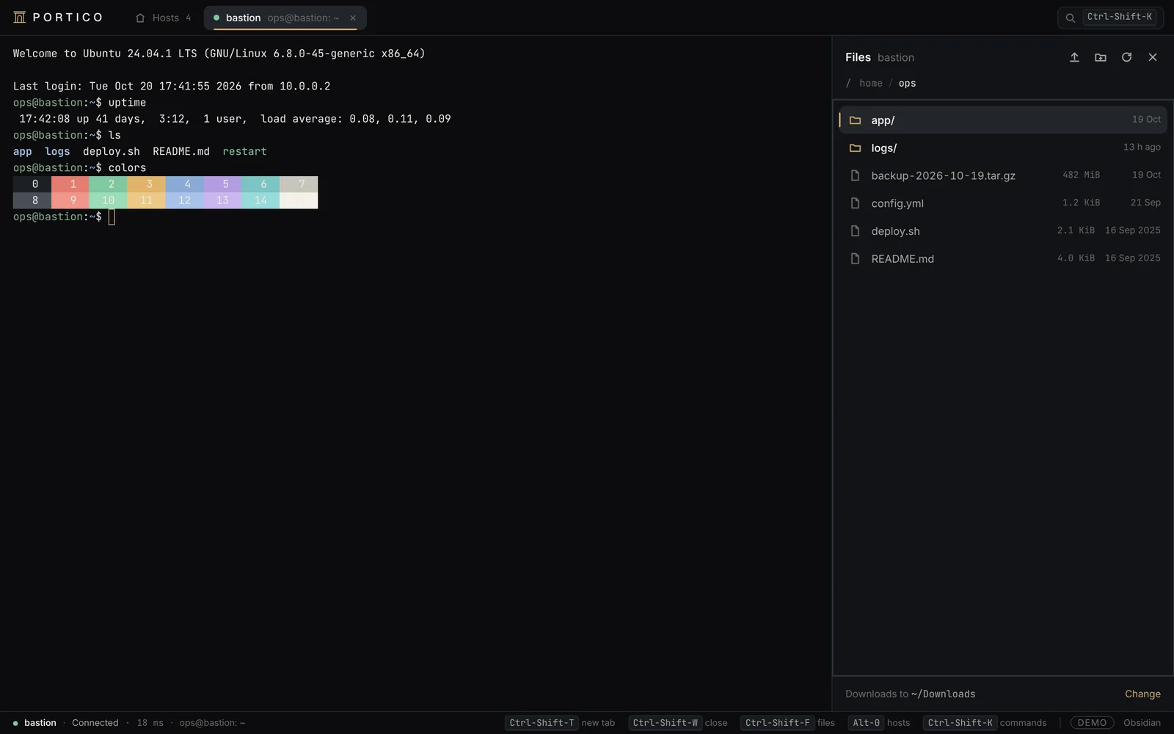
Task: Click yellow color swatch 3
Action: coord(147,184)
